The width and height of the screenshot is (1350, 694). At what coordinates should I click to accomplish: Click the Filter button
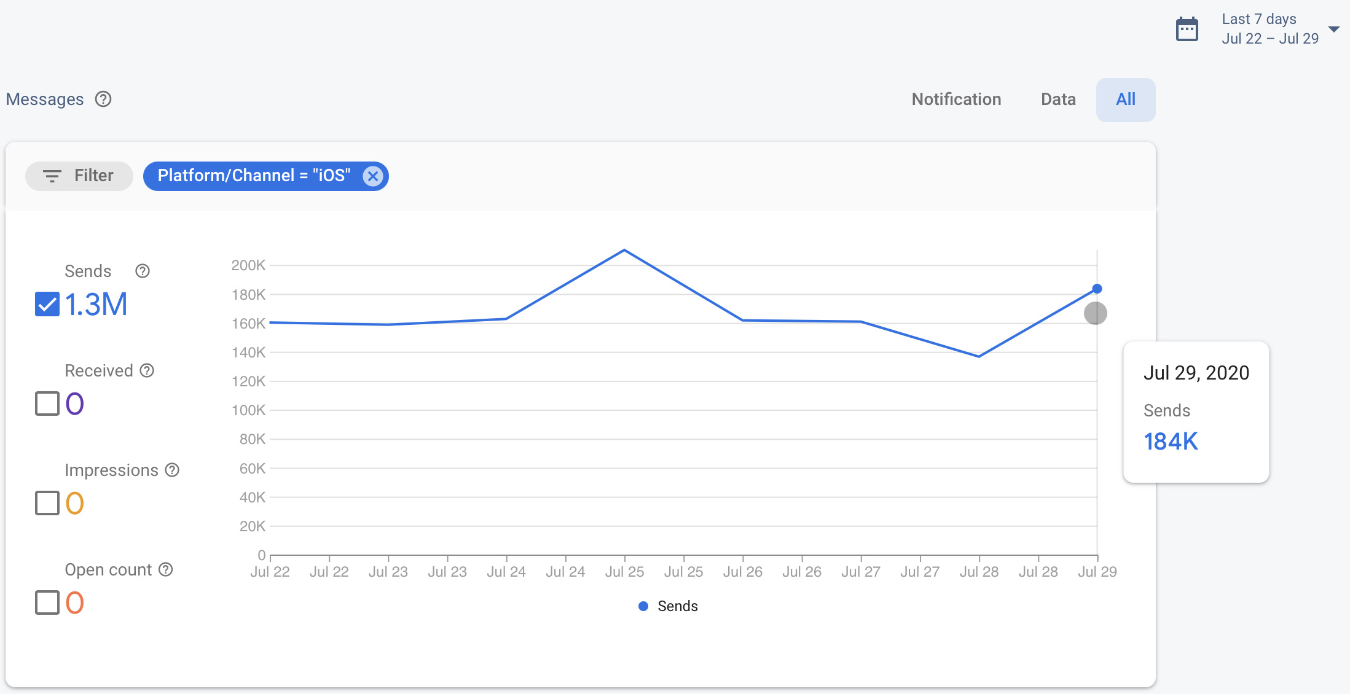pos(79,176)
